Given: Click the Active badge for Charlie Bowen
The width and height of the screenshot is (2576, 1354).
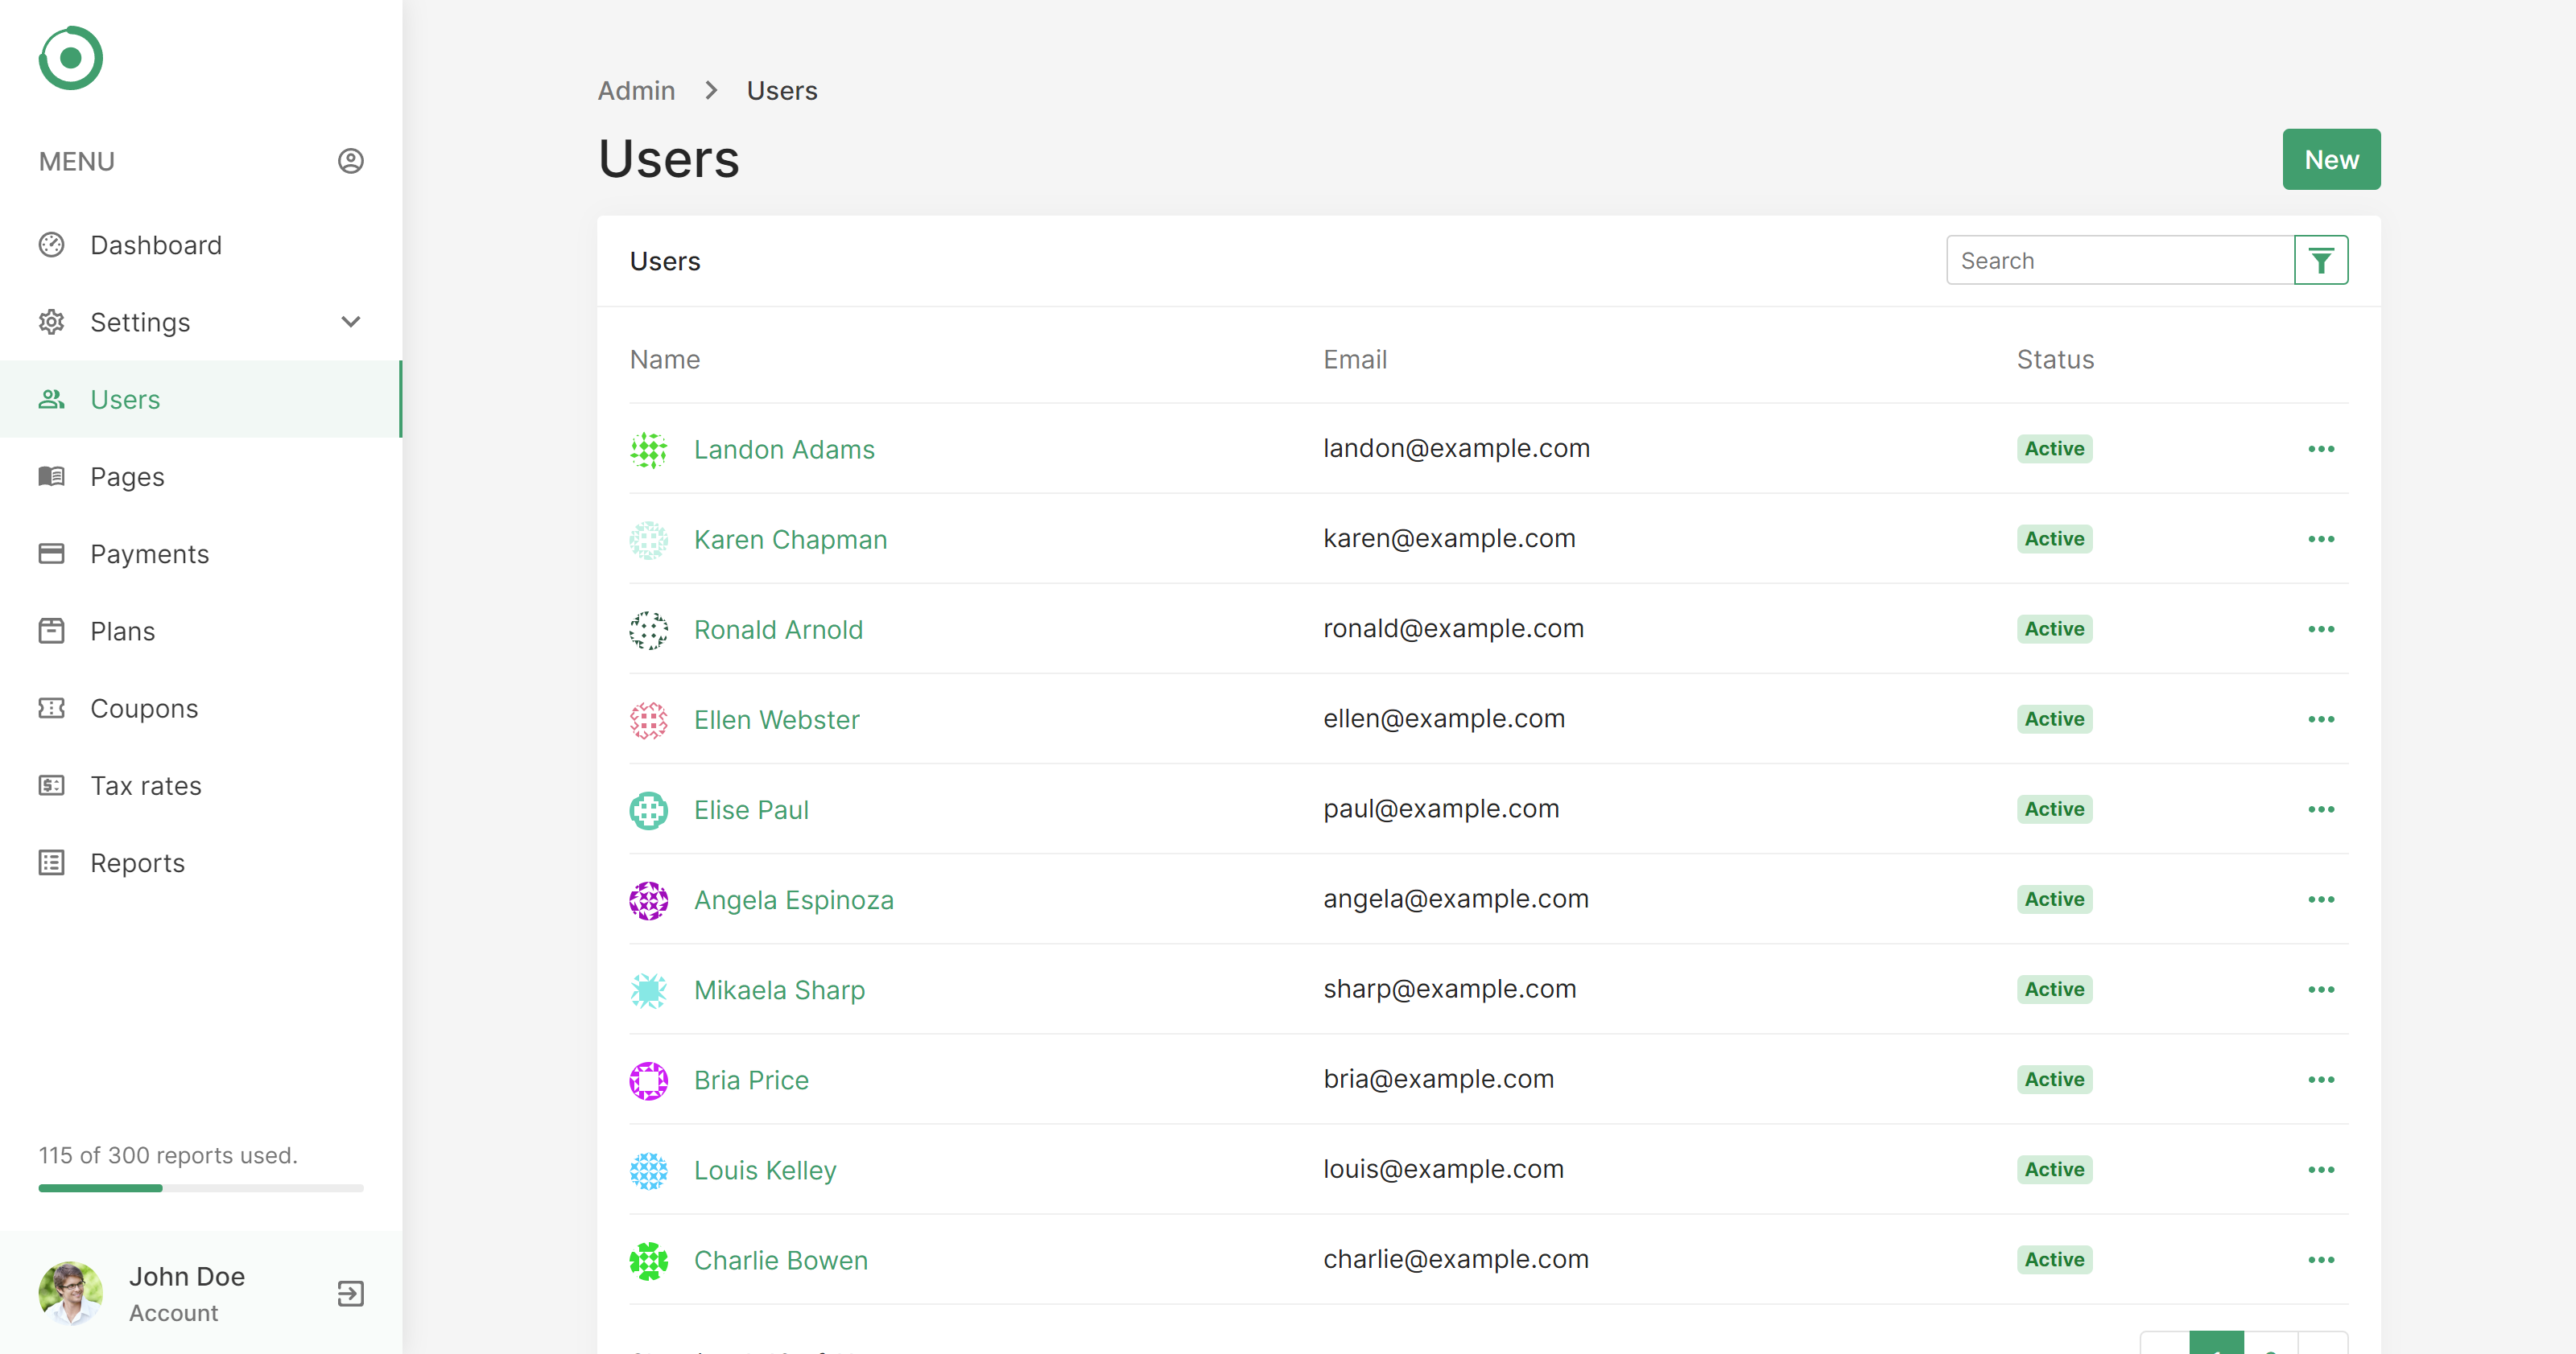Looking at the screenshot, I should tap(2054, 1260).
